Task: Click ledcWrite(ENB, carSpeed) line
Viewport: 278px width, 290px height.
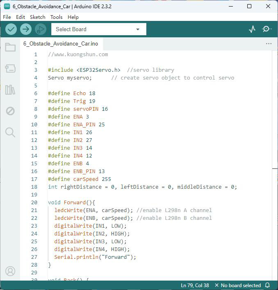Action: 93,218
